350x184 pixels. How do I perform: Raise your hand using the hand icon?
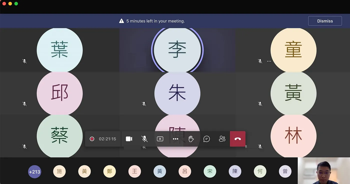(191, 139)
